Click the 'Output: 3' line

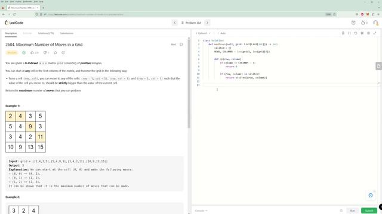[x=16, y=165]
